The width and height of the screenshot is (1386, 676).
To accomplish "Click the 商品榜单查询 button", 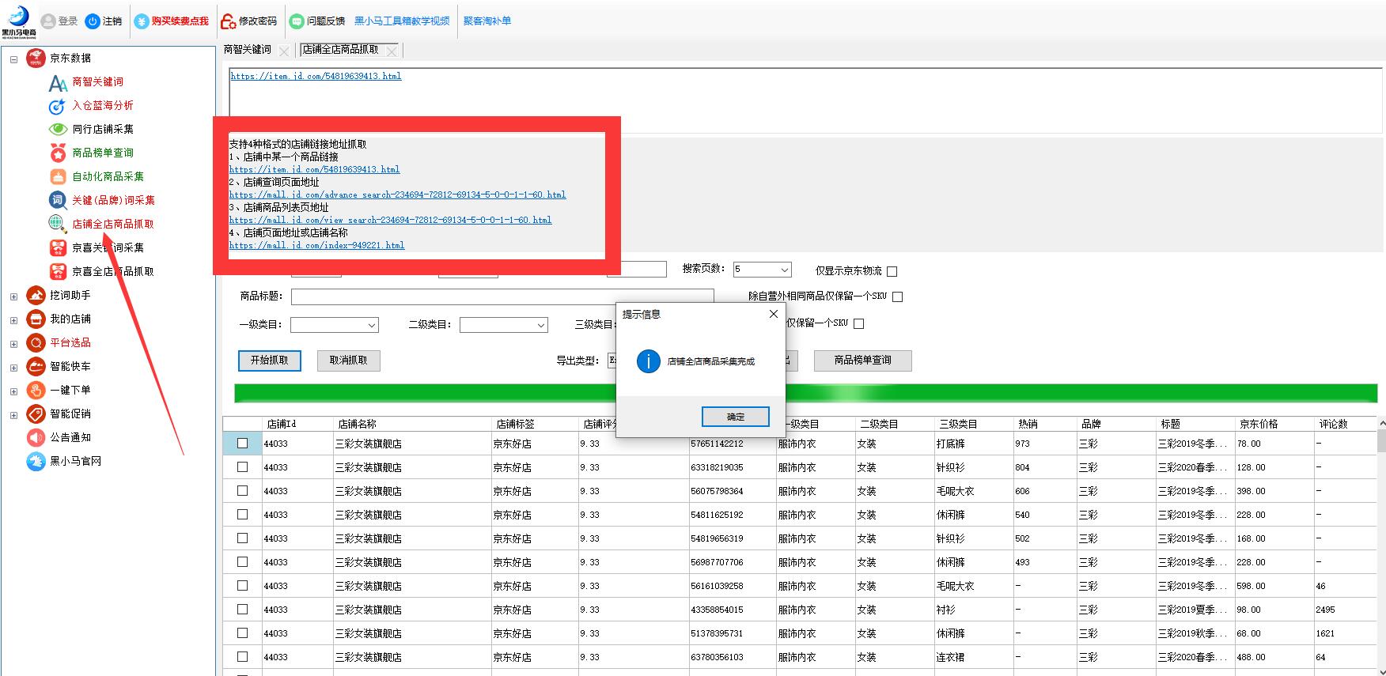I will (863, 361).
